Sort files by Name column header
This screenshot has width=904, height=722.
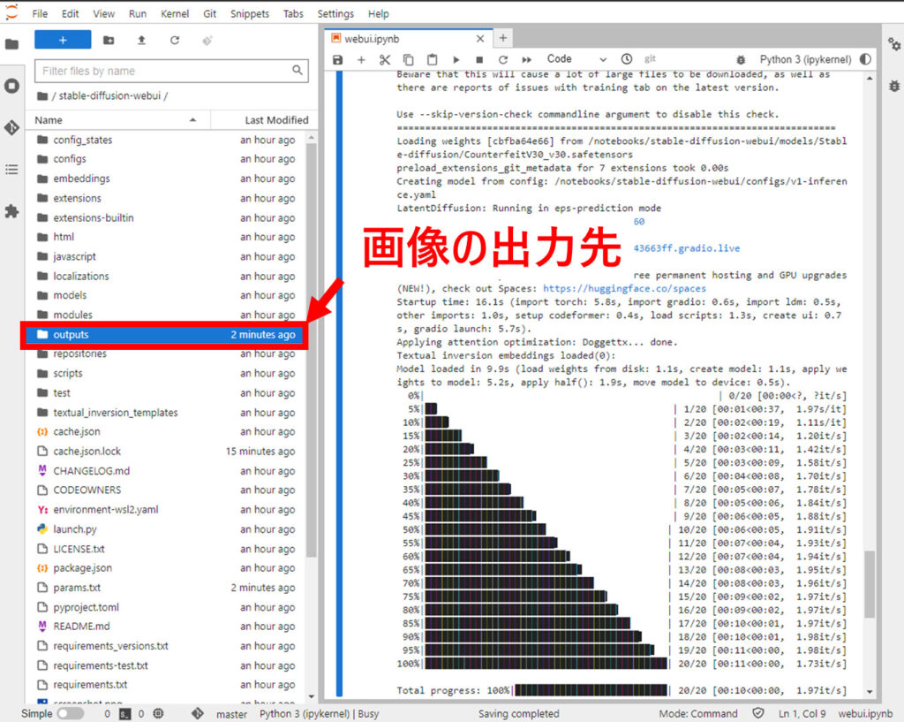tap(49, 120)
